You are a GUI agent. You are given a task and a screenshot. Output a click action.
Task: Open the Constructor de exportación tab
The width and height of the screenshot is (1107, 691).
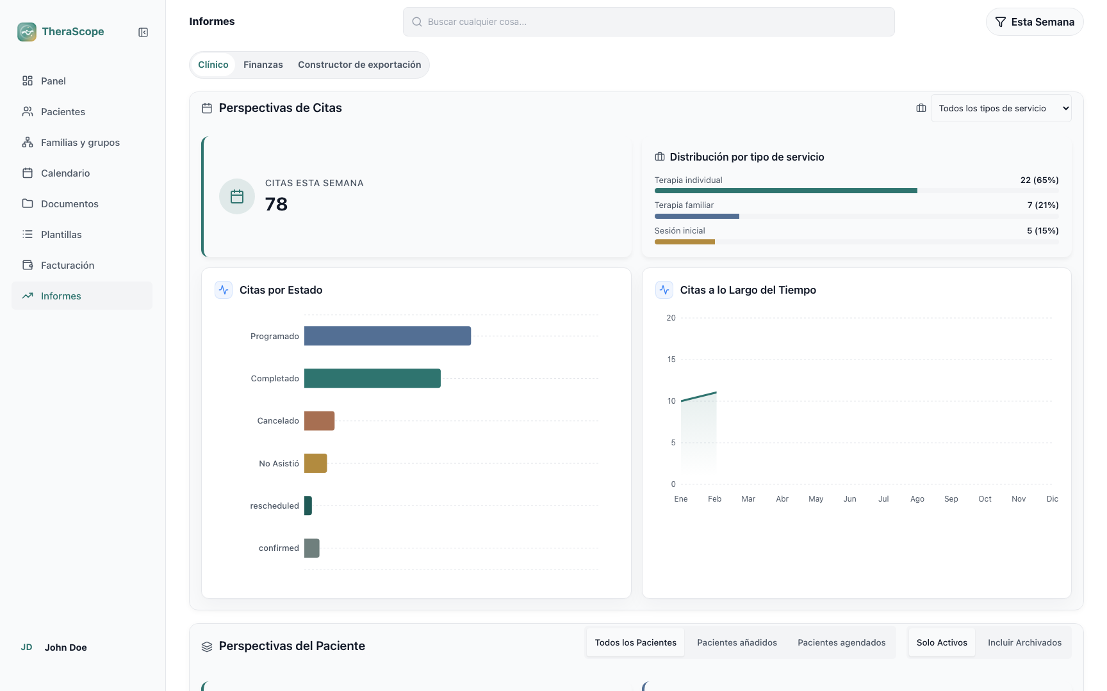(359, 65)
